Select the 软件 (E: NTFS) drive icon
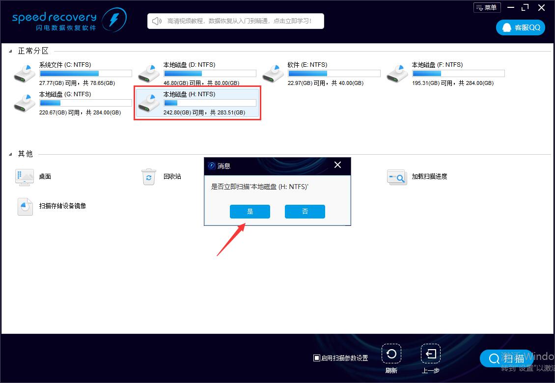The image size is (555, 383). pyautogui.click(x=273, y=74)
